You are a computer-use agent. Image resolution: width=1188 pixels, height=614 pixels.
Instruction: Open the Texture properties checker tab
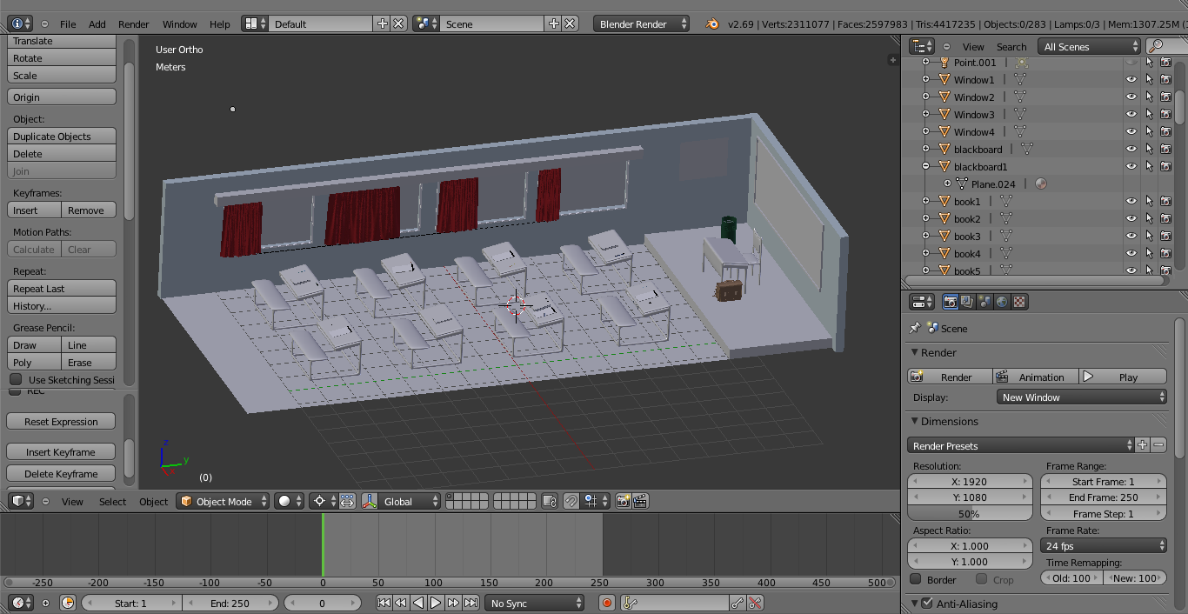(x=1019, y=302)
